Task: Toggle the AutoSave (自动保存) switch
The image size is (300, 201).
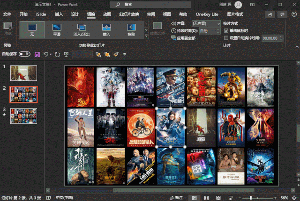Action: [24, 54]
